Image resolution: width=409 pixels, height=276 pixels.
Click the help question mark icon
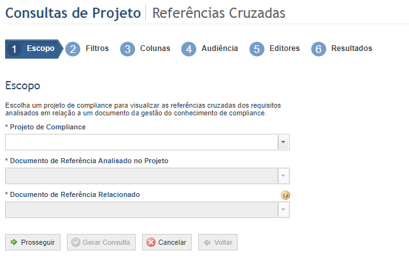point(285,195)
